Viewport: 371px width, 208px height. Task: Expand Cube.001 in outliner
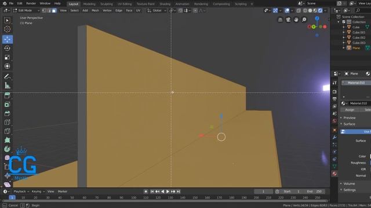click(344, 32)
